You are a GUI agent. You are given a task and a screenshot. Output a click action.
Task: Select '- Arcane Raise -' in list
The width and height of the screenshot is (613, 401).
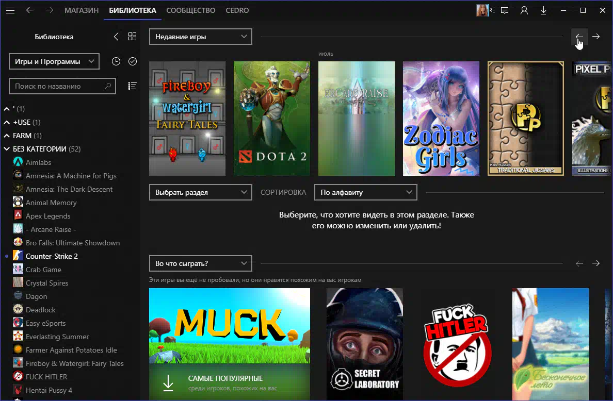pyautogui.click(x=51, y=229)
